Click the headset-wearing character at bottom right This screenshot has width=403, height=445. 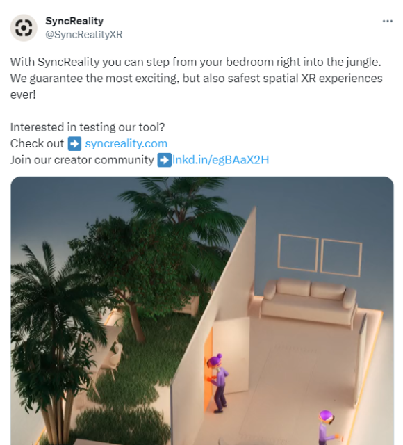tap(327, 428)
